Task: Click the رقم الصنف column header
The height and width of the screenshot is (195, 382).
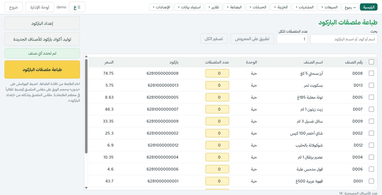Action: [x=354, y=62]
